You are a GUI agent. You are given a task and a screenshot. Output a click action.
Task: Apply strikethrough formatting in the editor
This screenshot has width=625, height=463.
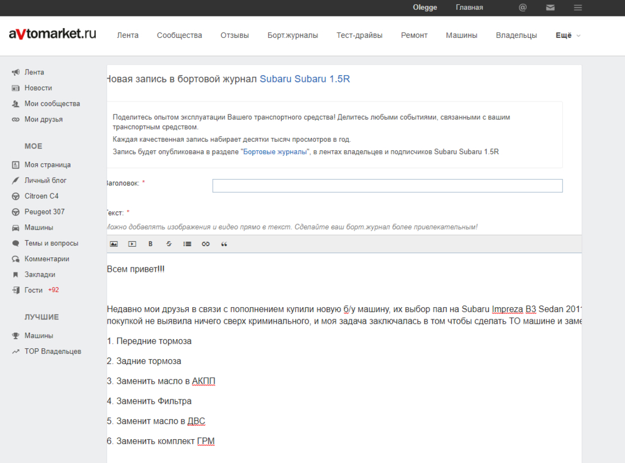[169, 244]
